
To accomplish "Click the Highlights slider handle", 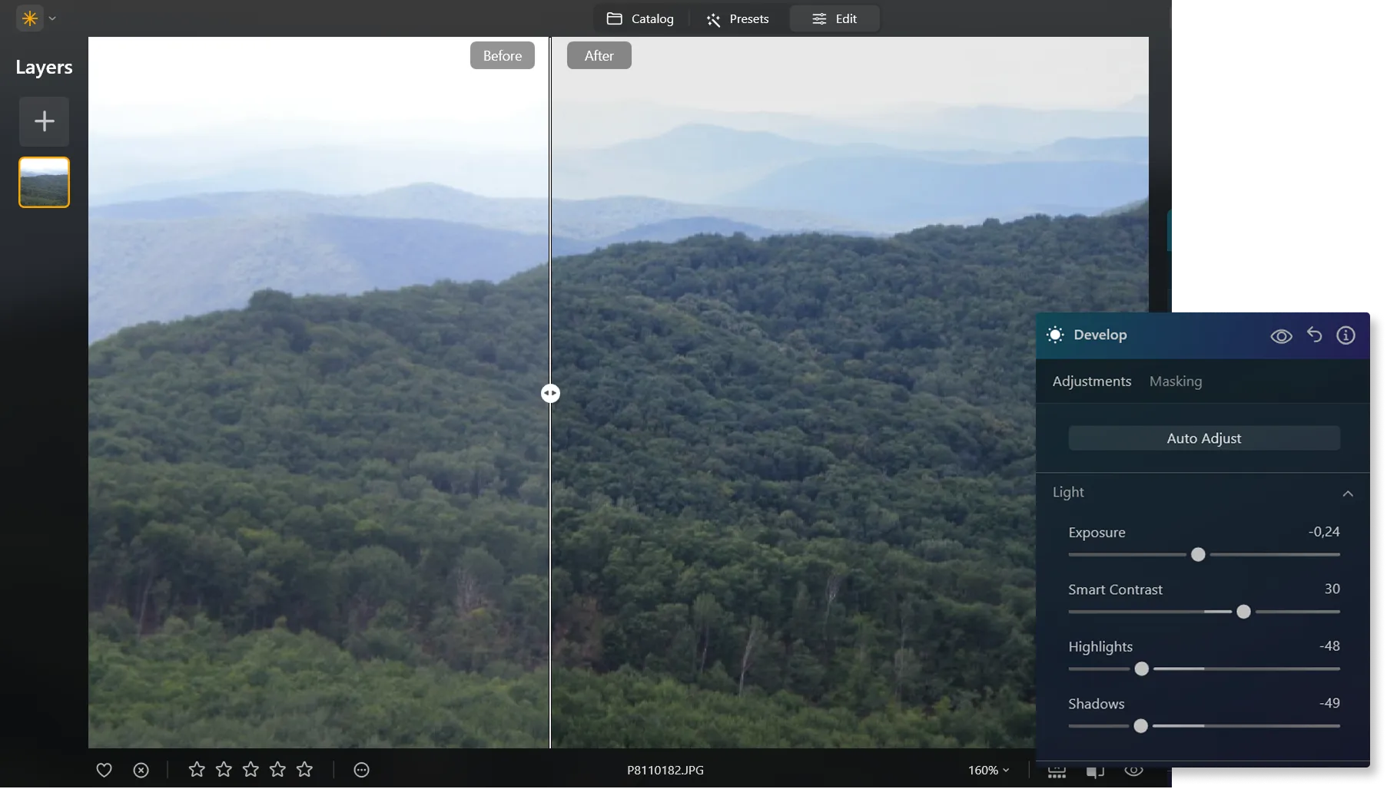I will [x=1142, y=669].
